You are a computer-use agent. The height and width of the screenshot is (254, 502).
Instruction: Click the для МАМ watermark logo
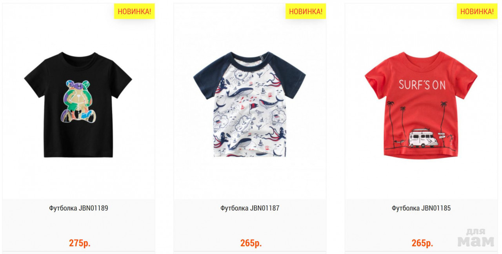tap(476, 238)
